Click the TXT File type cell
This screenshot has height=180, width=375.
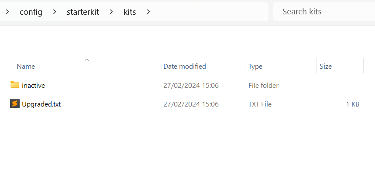tap(260, 104)
